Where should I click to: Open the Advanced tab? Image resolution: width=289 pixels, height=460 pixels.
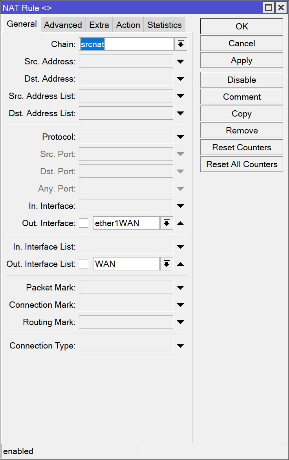point(63,25)
